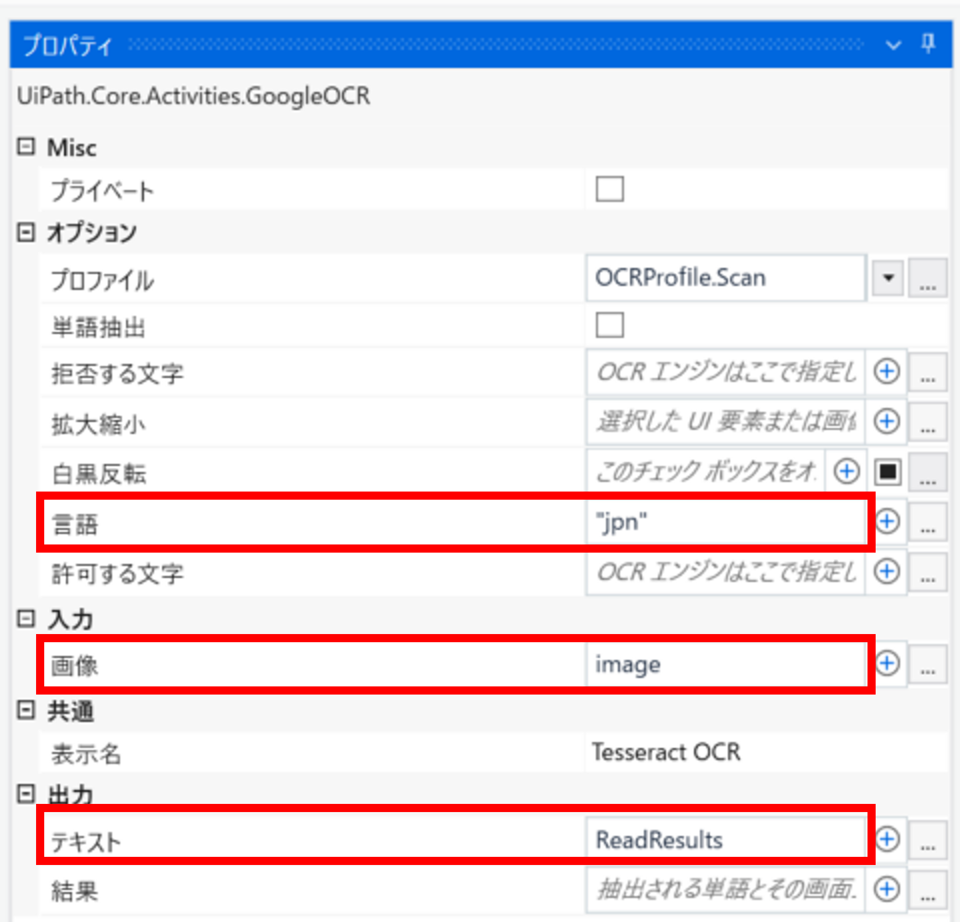Collapse the プロパティ panel via the chevron

click(x=892, y=46)
